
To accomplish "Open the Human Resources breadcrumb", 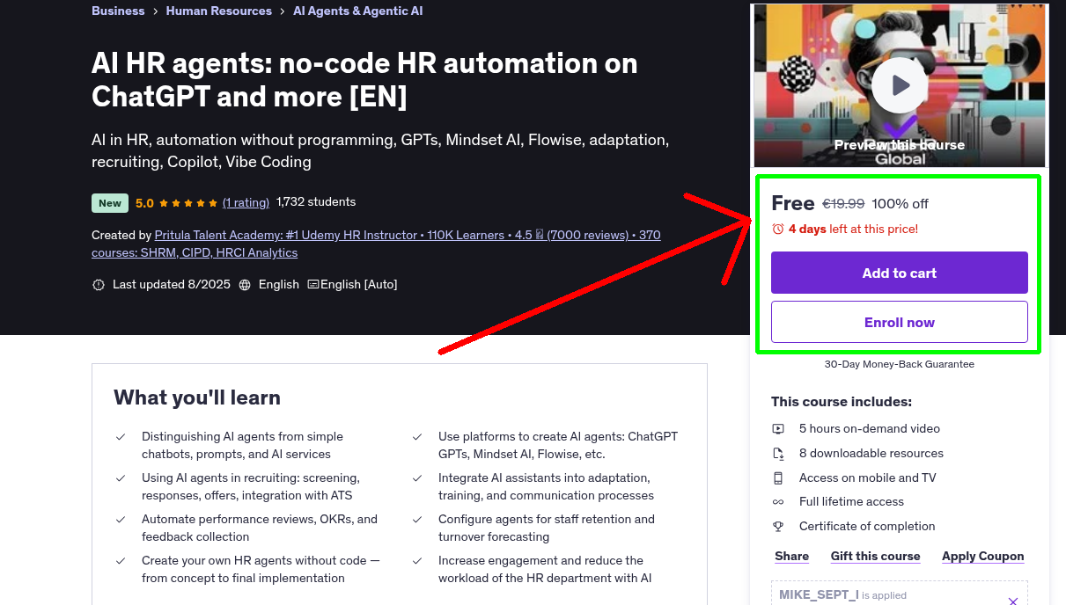I will [219, 11].
